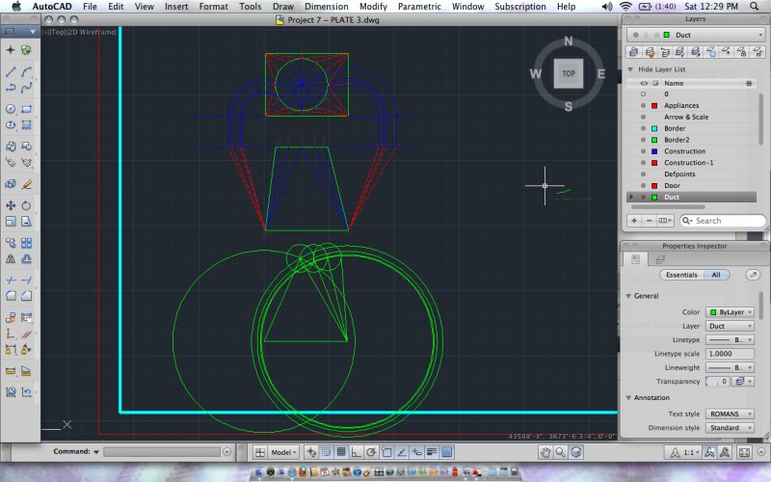Select the Array tool

pyautogui.click(x=27, y=243)
